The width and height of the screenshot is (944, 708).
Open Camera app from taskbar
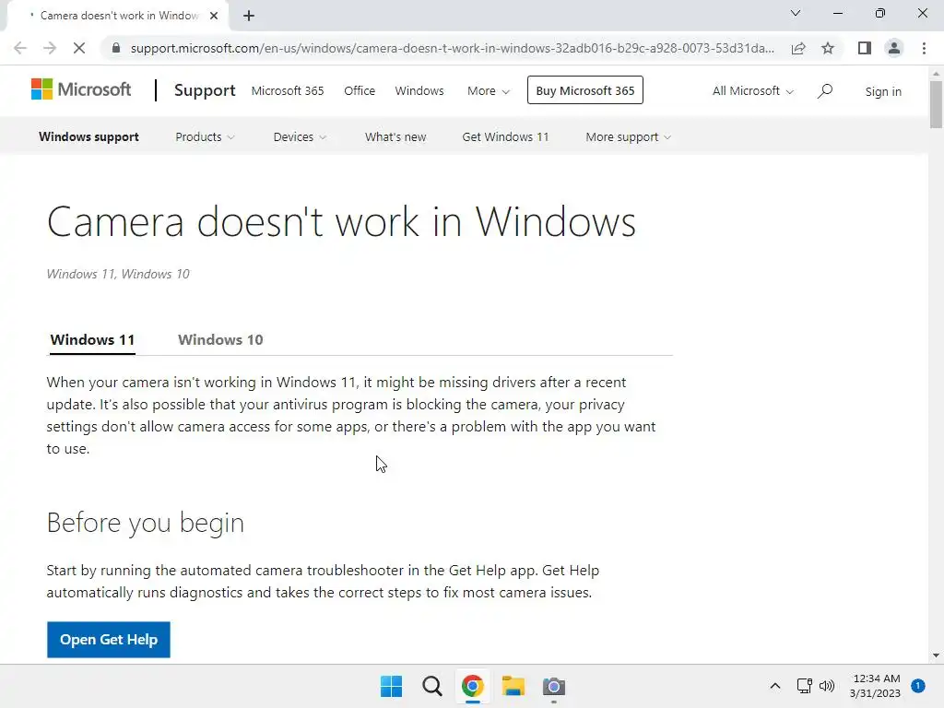point(554,686)
